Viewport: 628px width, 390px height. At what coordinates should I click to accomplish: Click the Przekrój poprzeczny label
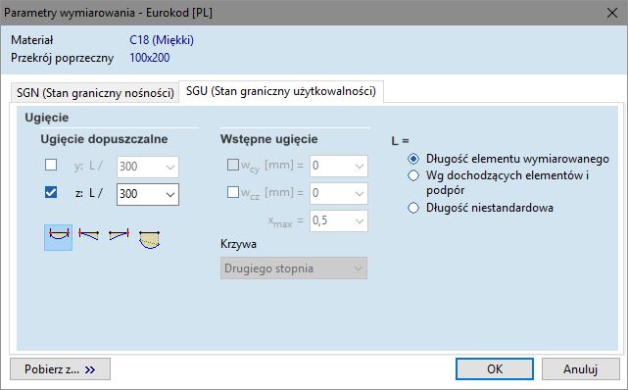pos(62,58)
